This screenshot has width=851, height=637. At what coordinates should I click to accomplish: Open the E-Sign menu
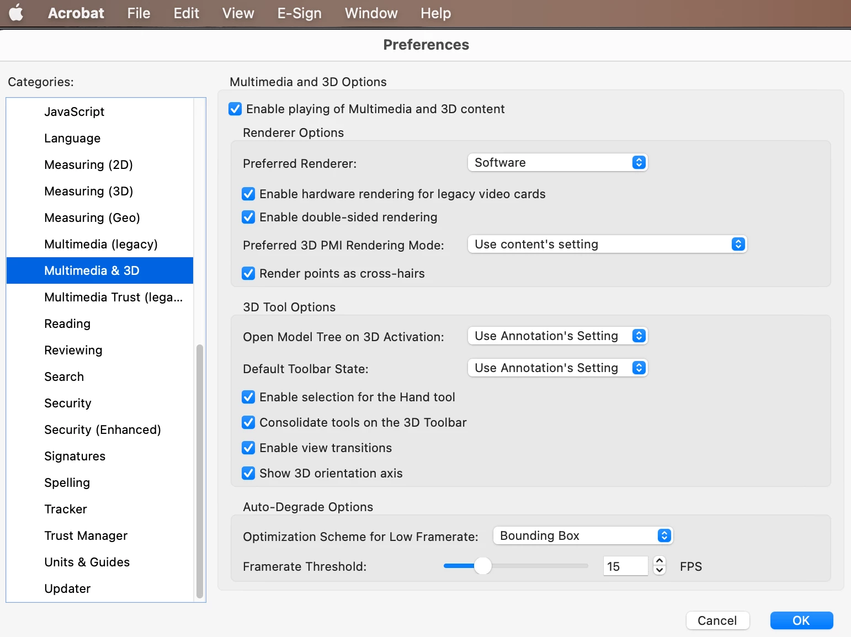click(x=299, y=13)
